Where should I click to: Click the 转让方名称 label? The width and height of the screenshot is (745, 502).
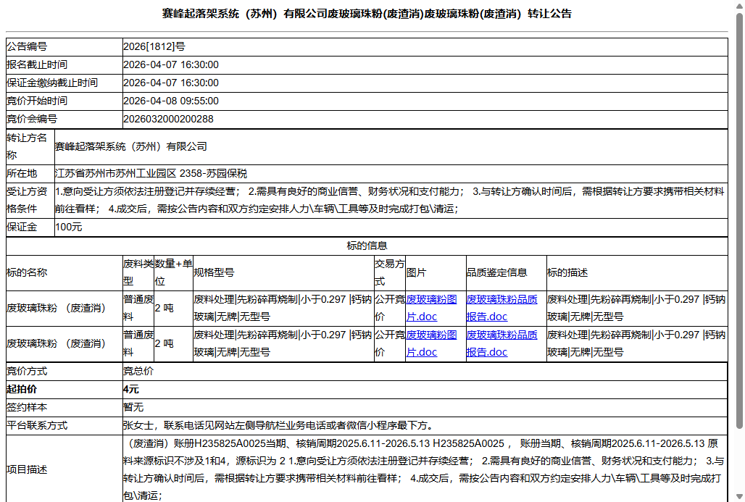point(27,146)
